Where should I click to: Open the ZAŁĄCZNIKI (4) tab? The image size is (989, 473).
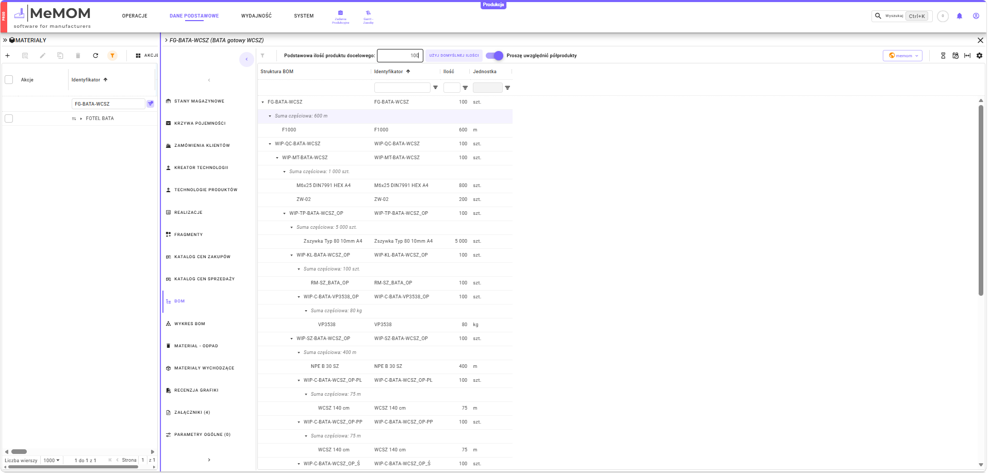pos(192,412)
